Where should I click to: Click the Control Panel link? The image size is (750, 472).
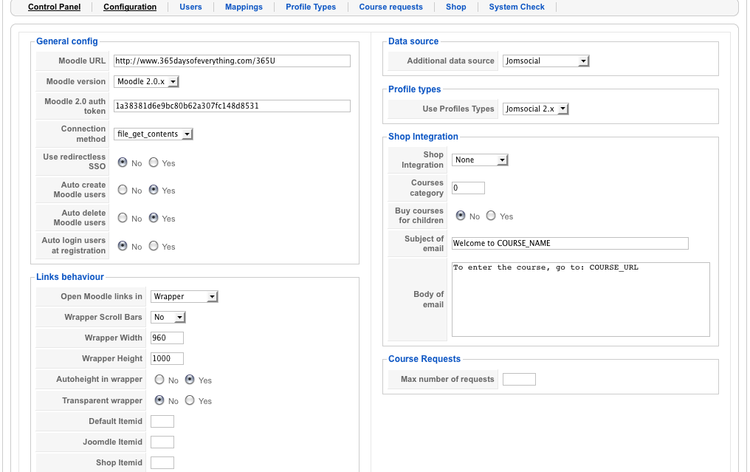tap(54, 7)
